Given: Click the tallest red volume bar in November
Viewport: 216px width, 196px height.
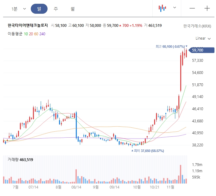Looking at the screenshot, I should (x=181, y=174).
